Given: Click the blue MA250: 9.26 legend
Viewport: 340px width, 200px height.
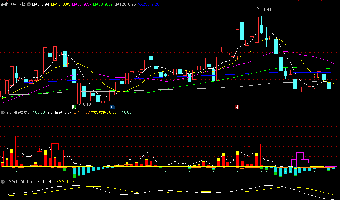Looking at the screenshot, I should click(x=148, y=4).
